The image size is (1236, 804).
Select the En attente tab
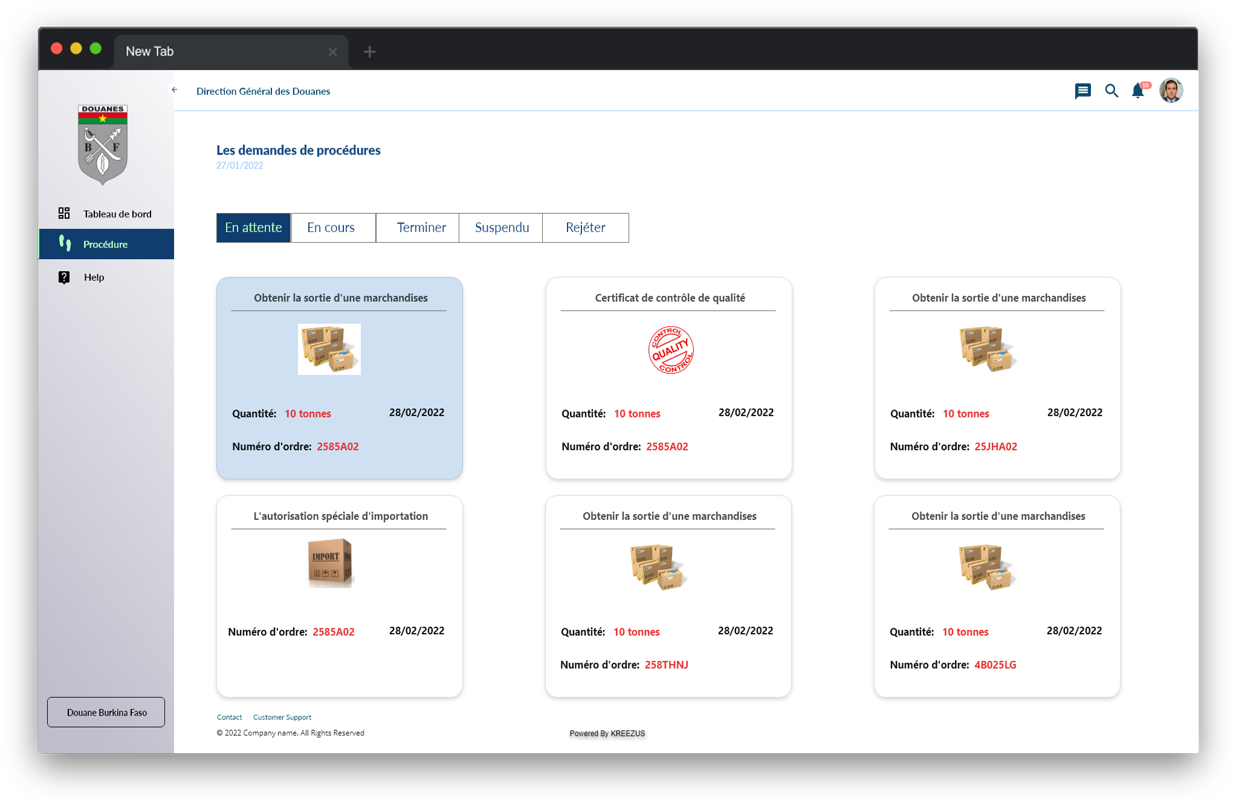253,228
